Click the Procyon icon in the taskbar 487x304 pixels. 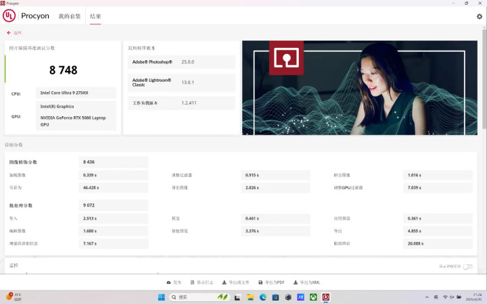pyautogui.click(x=325, y=297)
